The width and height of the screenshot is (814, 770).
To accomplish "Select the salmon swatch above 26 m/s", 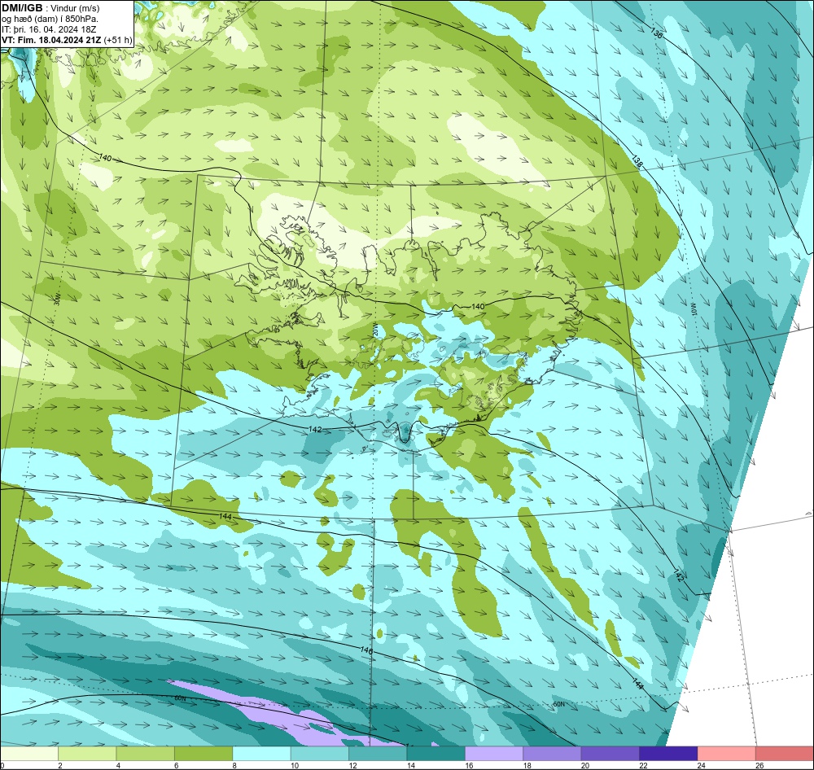I will click(785, 753).
